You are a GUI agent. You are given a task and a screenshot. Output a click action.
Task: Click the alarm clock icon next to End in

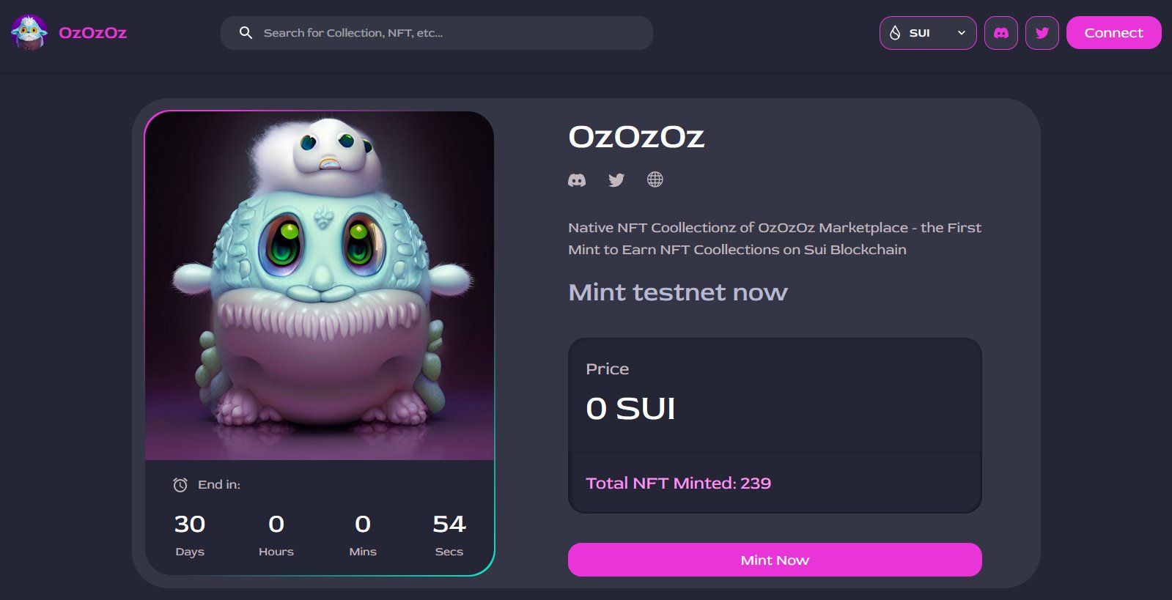[180, 484]
